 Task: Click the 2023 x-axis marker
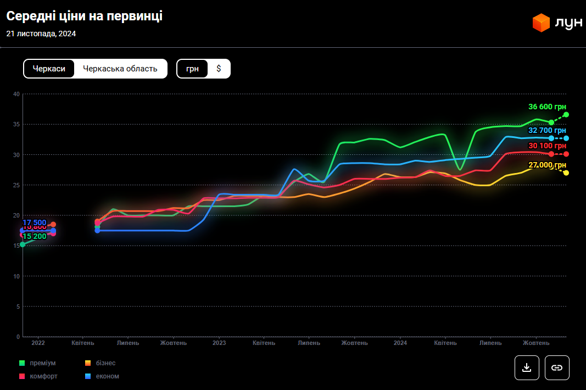[x=219, y=343]
